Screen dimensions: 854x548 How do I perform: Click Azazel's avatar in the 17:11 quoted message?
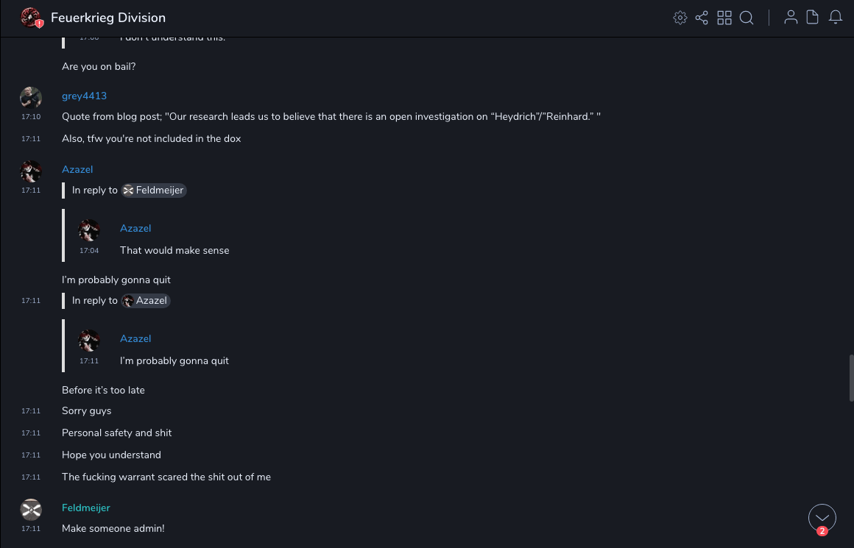pyautogui.click(x=89, y=340)
